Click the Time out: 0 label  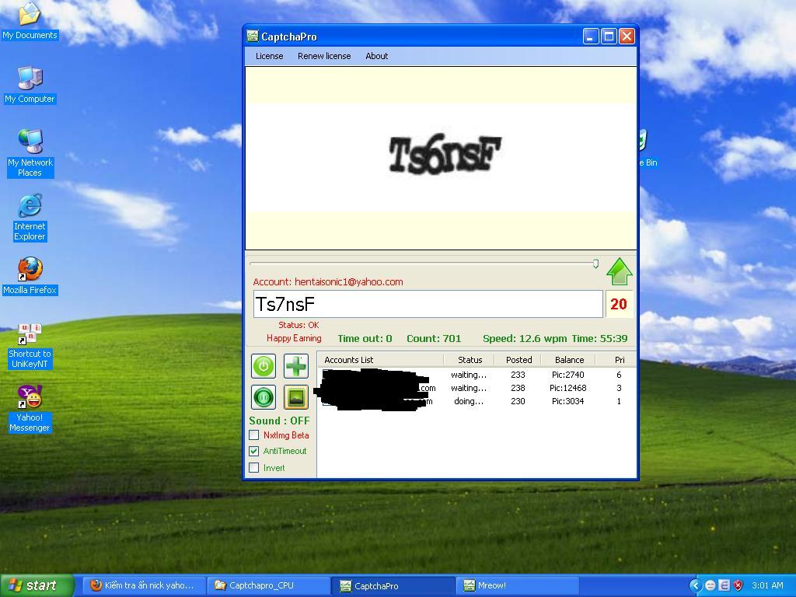(x=365, y=339)
